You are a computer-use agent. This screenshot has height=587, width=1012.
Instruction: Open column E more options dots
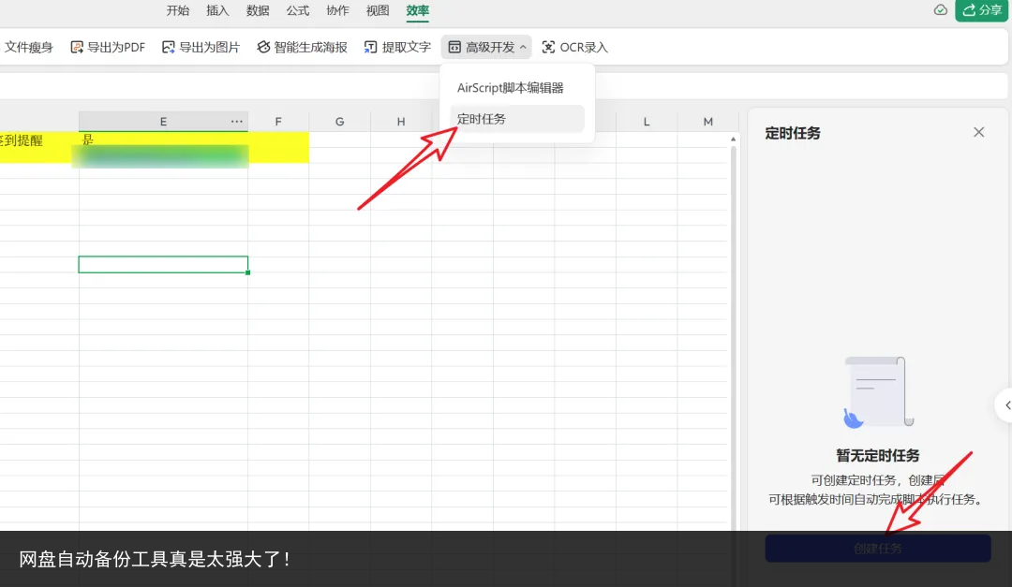pos(237,122)
